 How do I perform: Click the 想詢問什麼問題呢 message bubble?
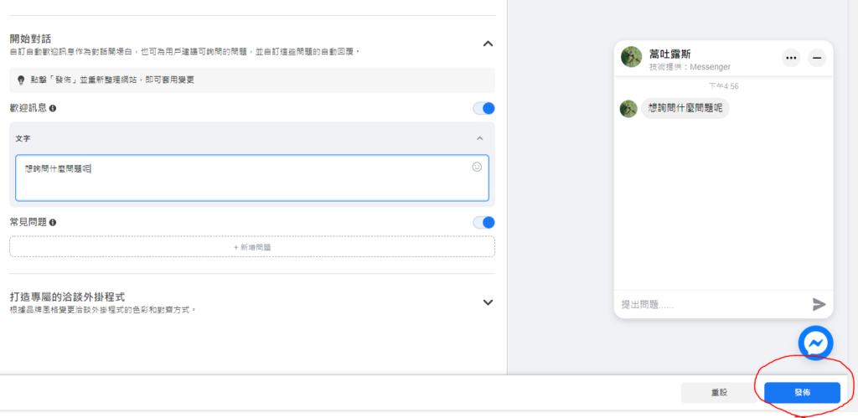[x=685, y=109]
